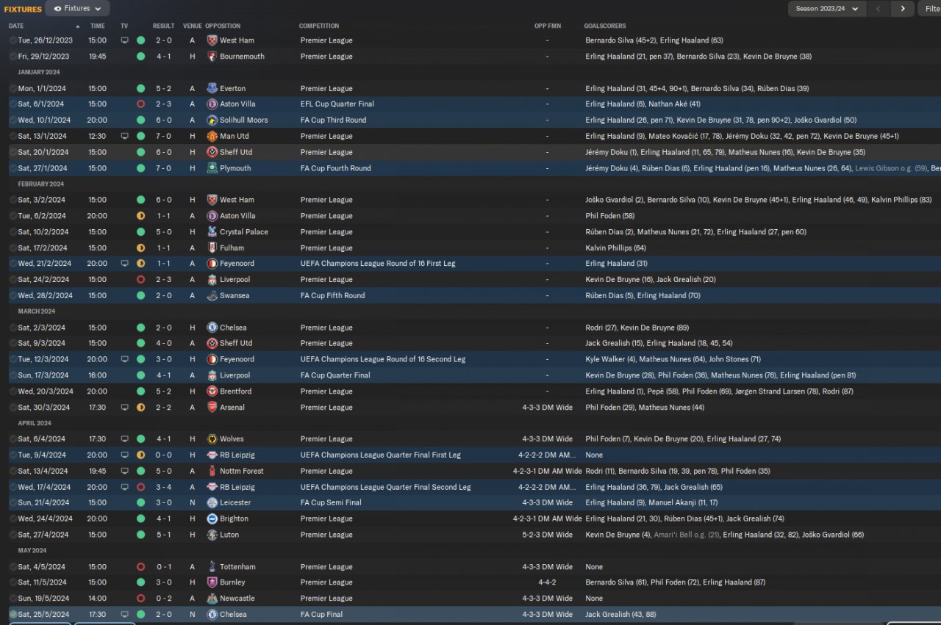
Task: Open the Solihull Moors club badge
Action: [212, 120]
